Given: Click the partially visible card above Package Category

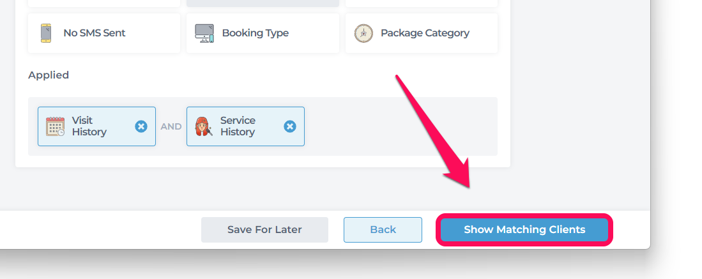Looking at the screenshot, I should coord(422,3).
